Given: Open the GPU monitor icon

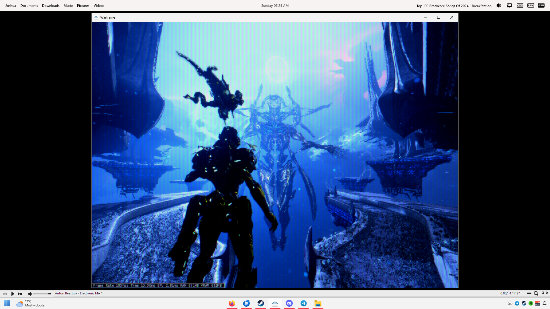Looking at the screenshot, I should pyautogui.click(x=541, y=5).
